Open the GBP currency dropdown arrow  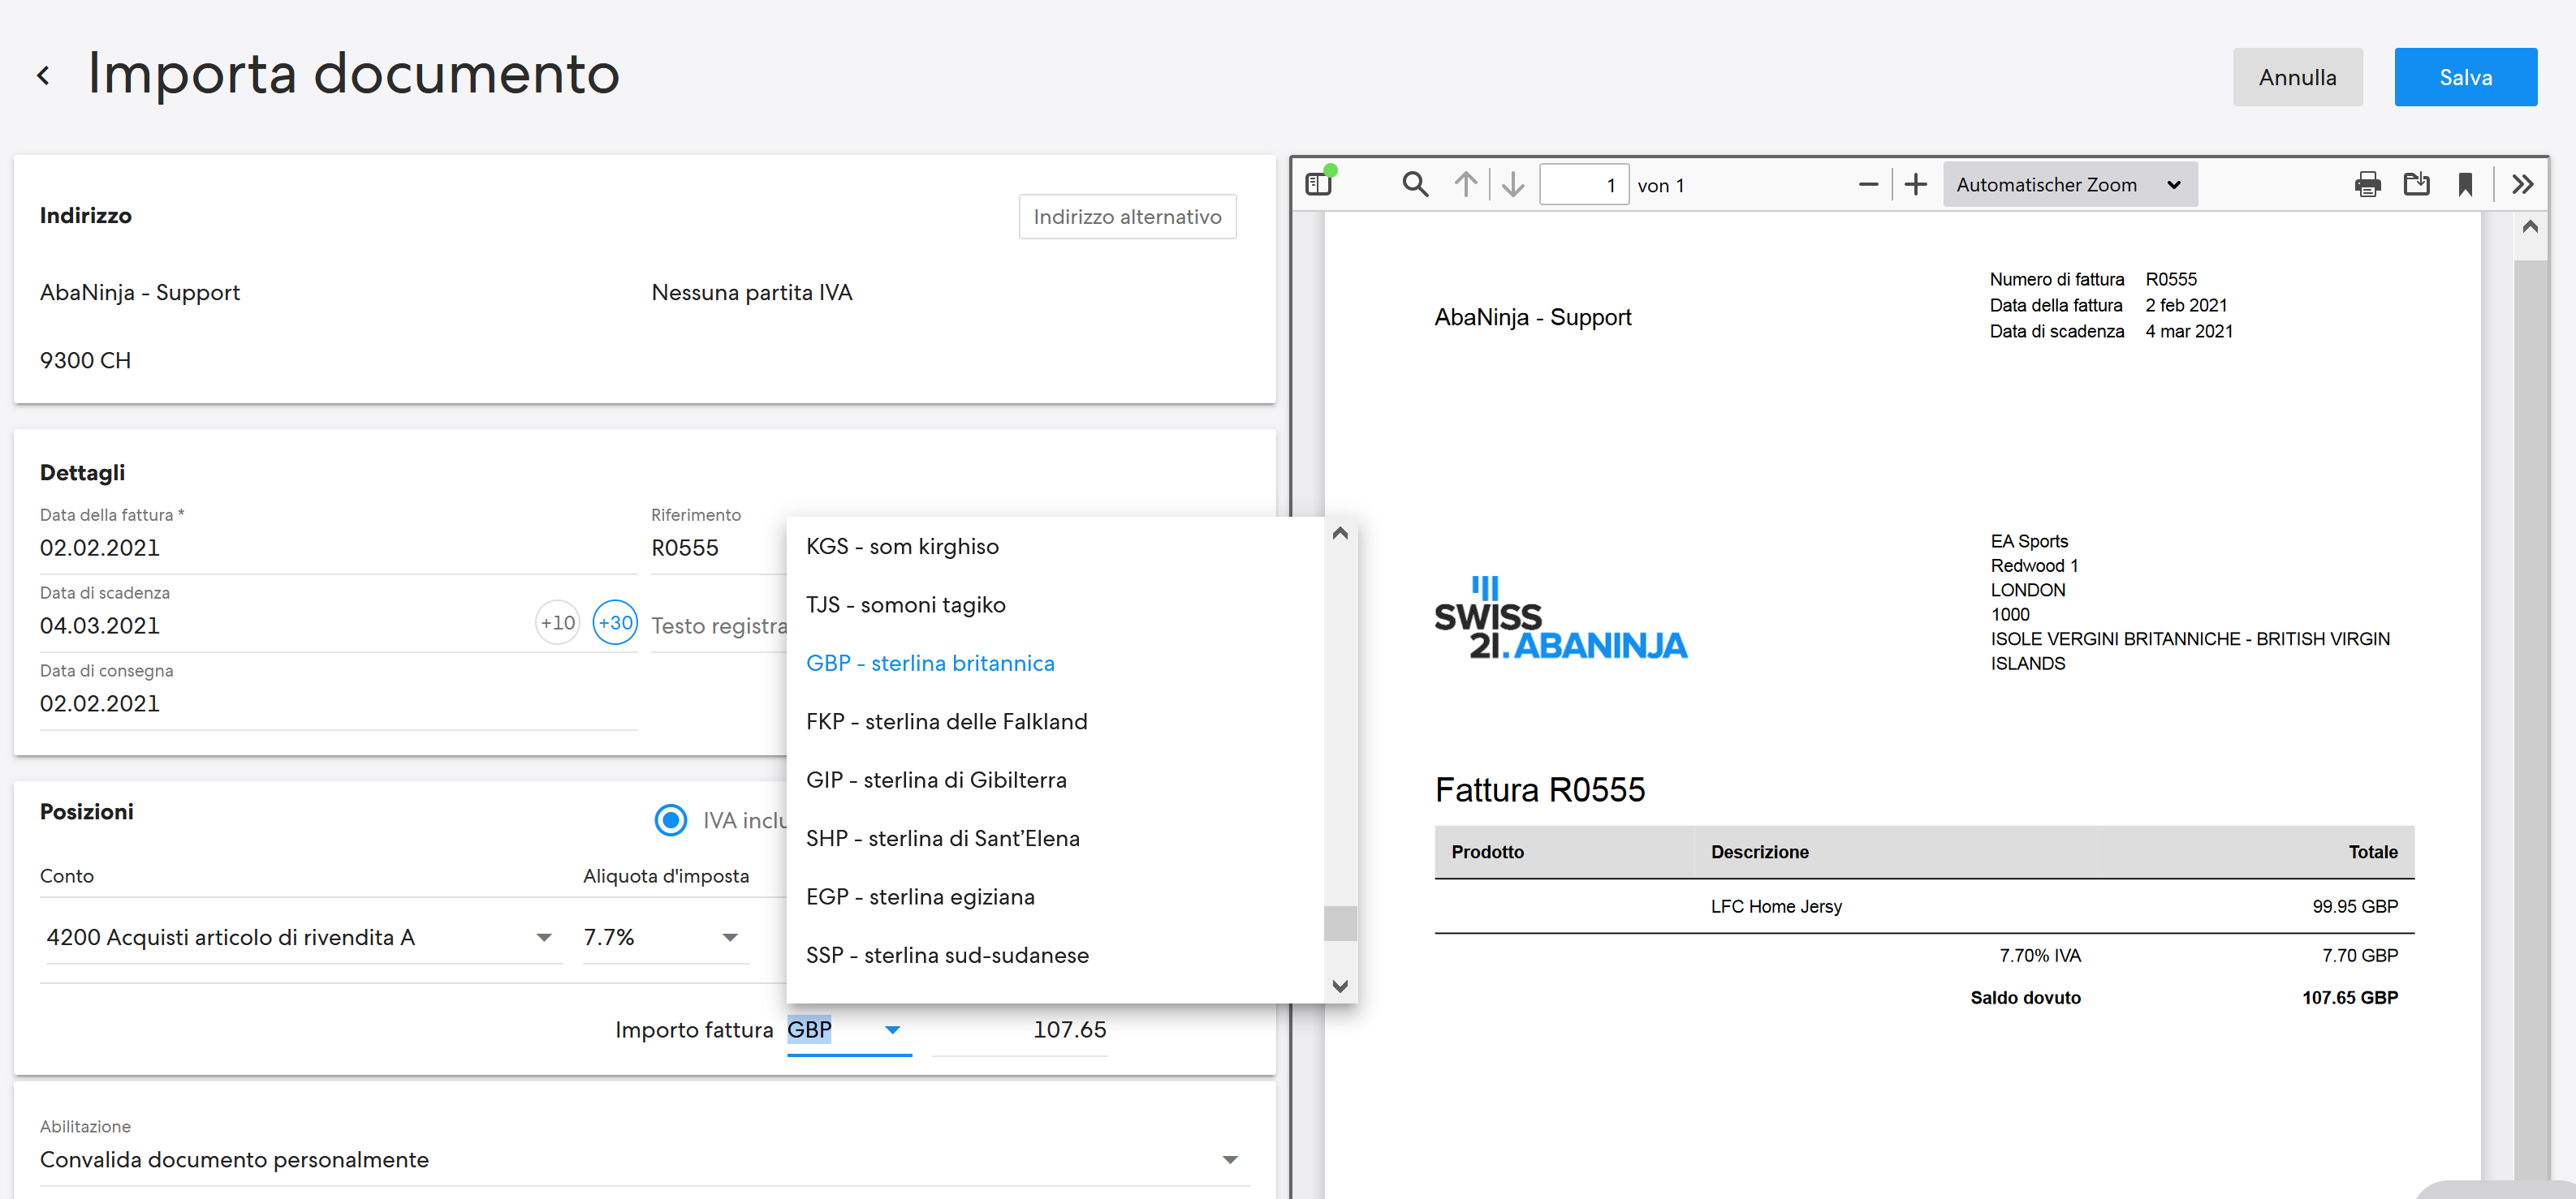pyautogui.click(x=892, y=1029)
